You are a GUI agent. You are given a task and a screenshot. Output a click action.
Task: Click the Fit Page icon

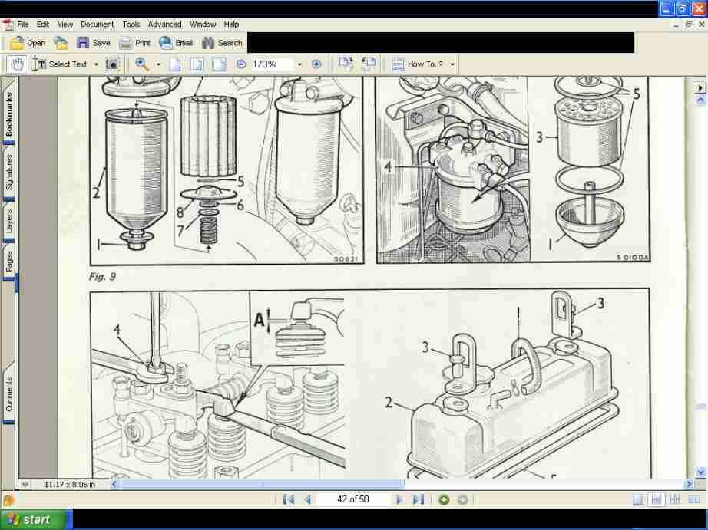pos(197,64)
